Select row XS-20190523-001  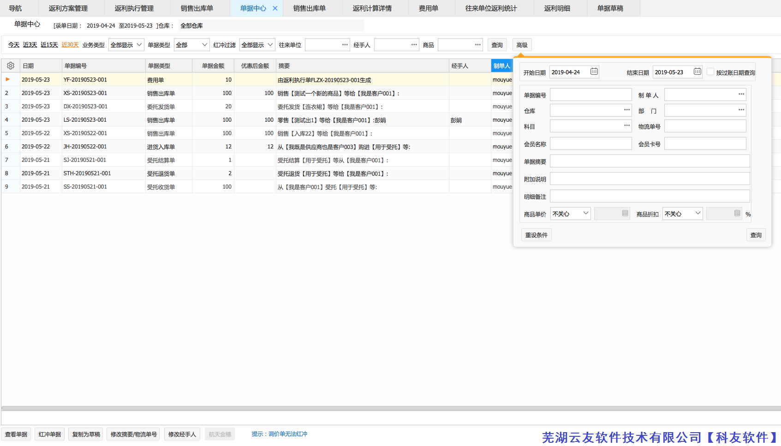(x=257, y=93)
